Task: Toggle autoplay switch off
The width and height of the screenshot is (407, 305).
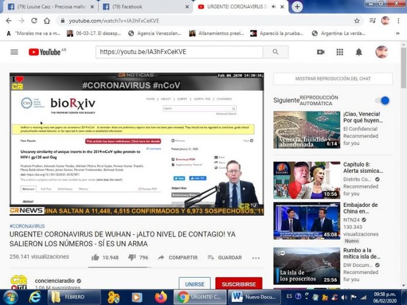Action: coord(382,100)
